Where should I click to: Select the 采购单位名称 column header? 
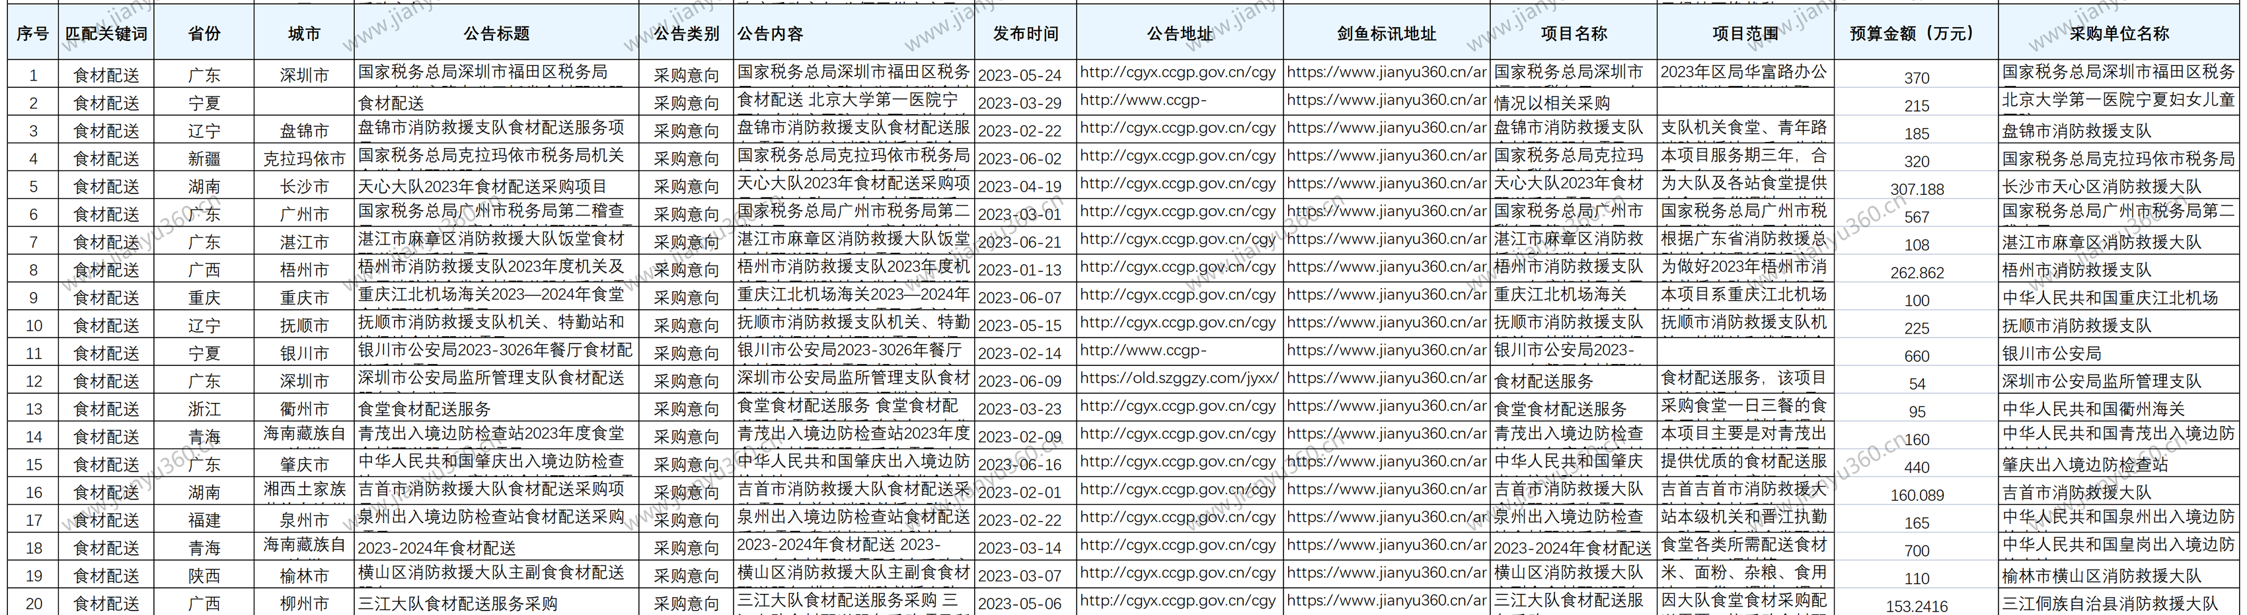click(2119, 33)
